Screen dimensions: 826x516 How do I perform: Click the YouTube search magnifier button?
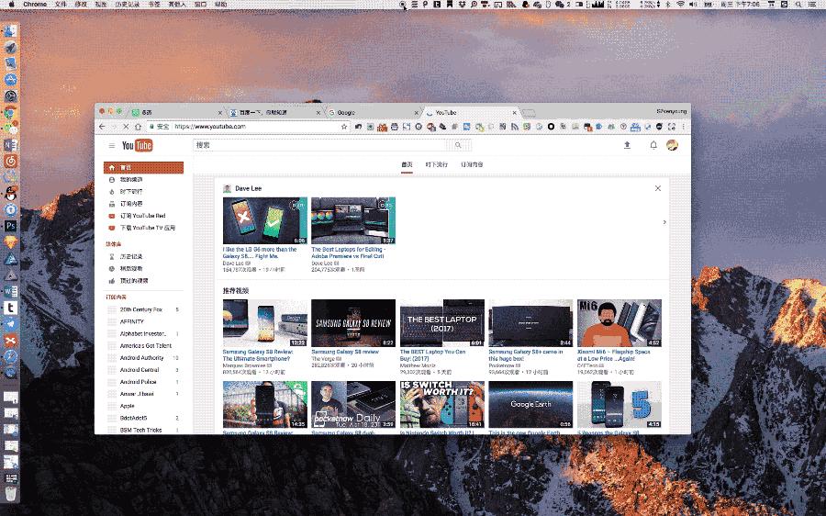point(458,145)
